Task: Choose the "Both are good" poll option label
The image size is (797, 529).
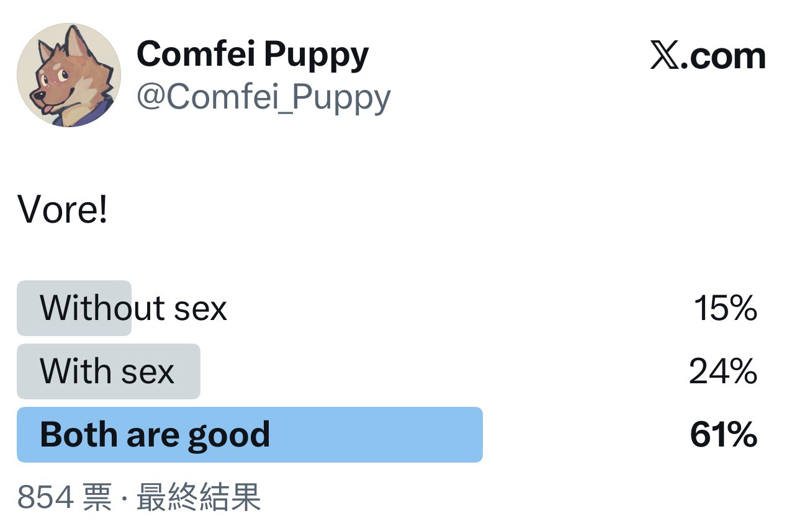Action: pos(155,434)
